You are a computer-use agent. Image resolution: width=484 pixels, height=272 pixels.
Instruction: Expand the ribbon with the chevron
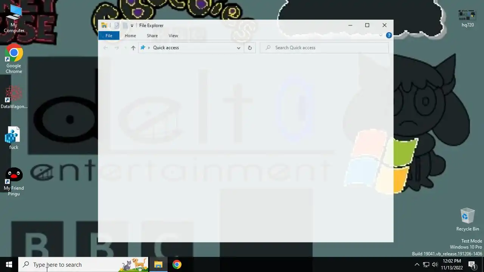(381, 36)
